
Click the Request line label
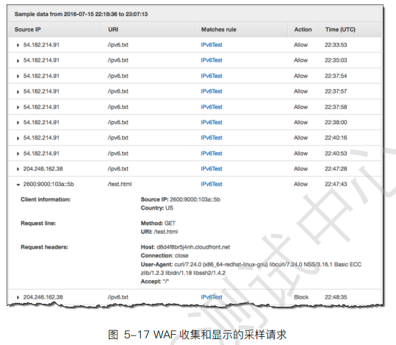point(38,224)
